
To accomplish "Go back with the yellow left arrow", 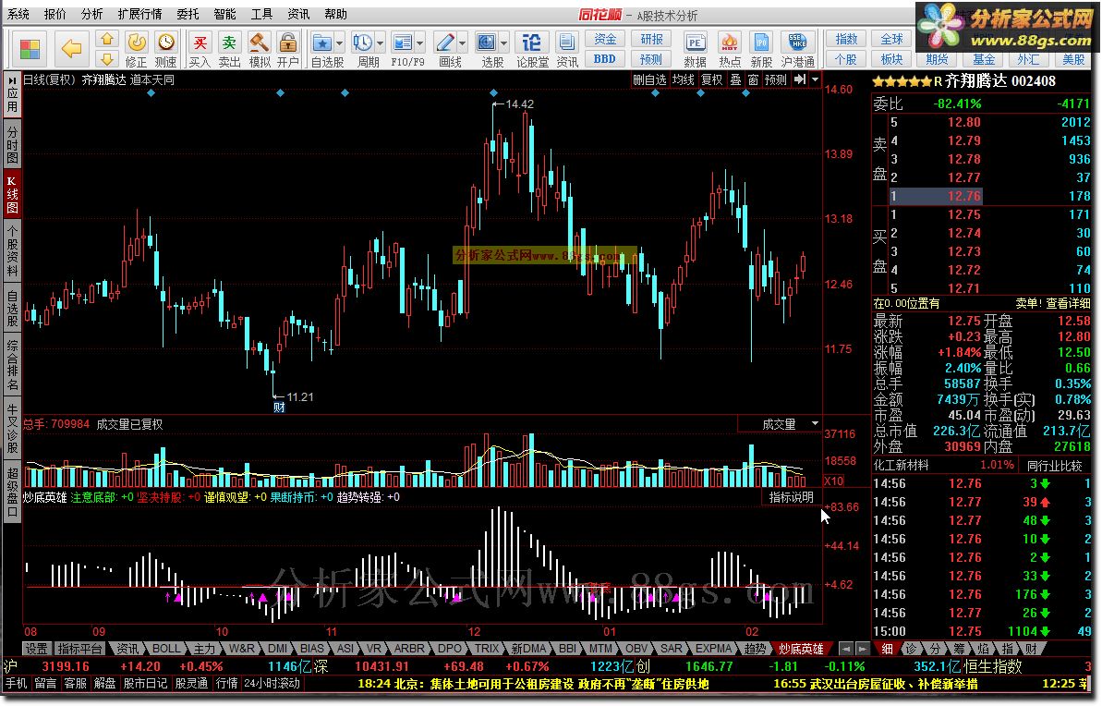I will pyautogui.click(x=71, y=49).
